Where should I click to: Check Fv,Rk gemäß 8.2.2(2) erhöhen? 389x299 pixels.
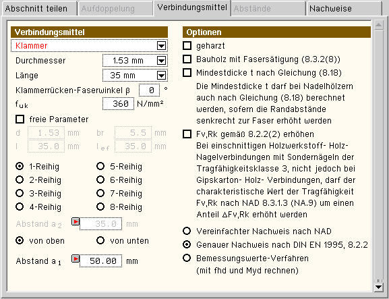coord(187,134)
